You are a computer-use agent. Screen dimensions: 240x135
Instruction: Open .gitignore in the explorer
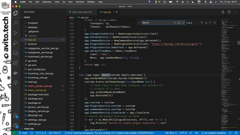[x=33, y=31]
